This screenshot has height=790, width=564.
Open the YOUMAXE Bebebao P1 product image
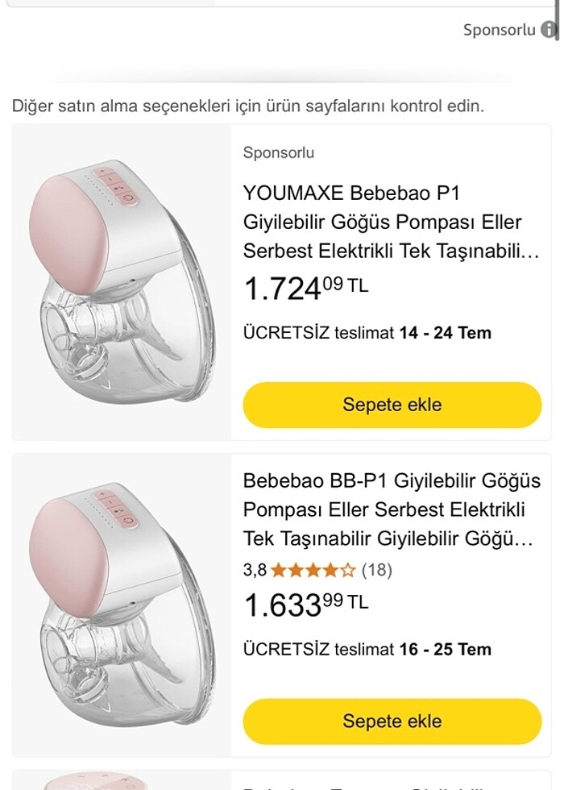pyautogui.click(x=122, y=282)
